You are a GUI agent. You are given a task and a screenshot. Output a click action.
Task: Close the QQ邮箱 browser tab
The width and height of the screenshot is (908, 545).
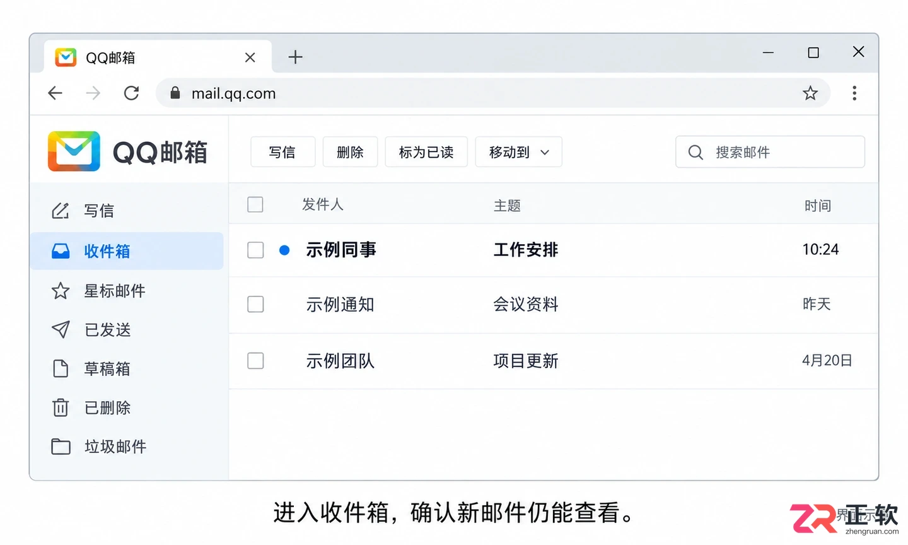click(x=250, y=57)
